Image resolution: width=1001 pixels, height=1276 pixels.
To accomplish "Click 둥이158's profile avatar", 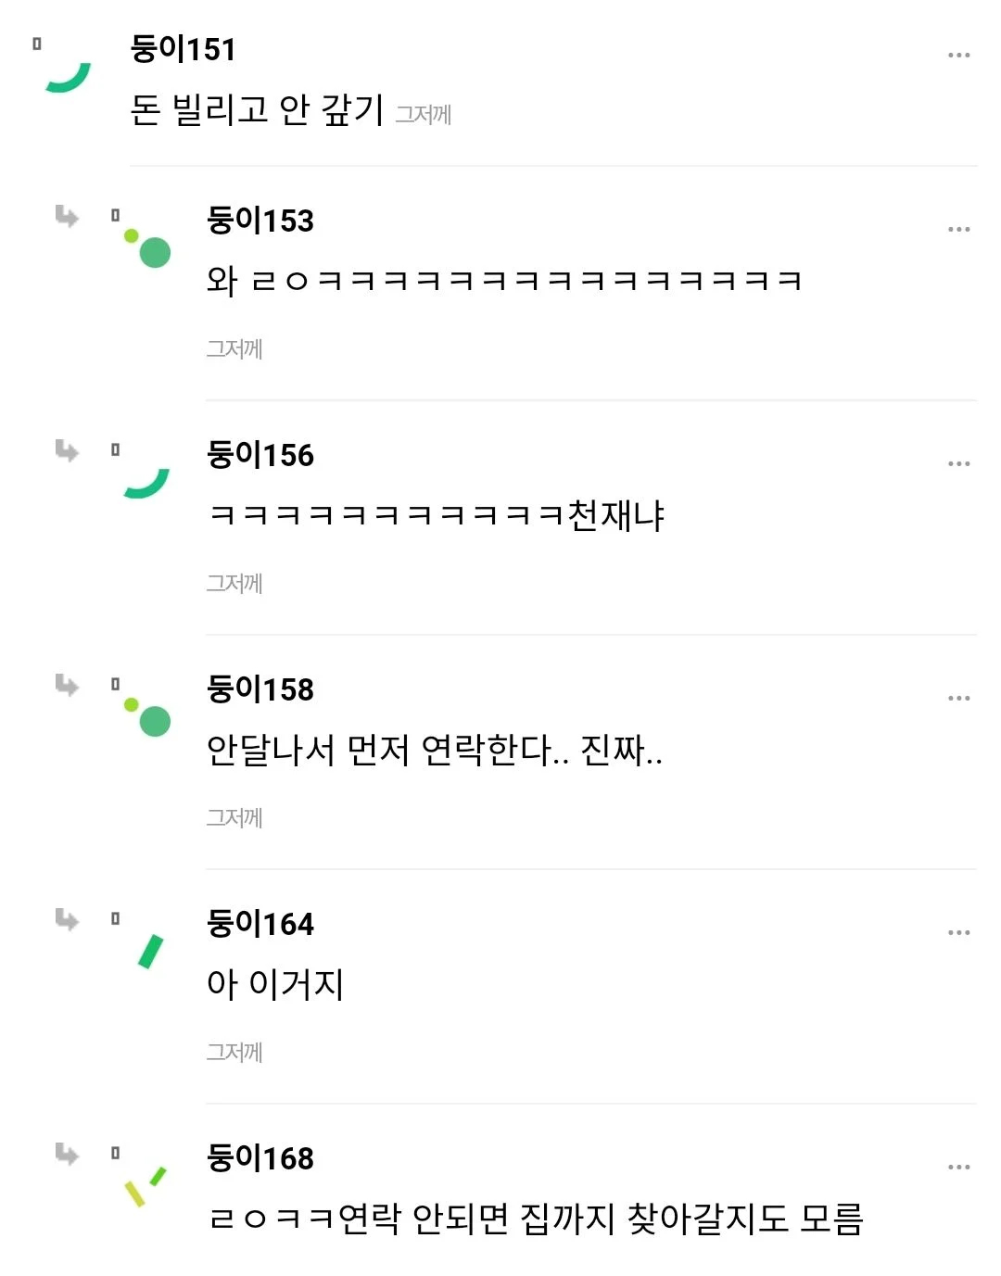I will tap(148, 717).
